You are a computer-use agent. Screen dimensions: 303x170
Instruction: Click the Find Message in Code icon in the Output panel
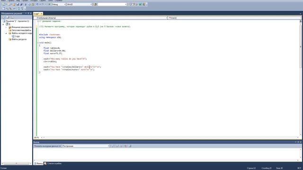coord(113,146)
